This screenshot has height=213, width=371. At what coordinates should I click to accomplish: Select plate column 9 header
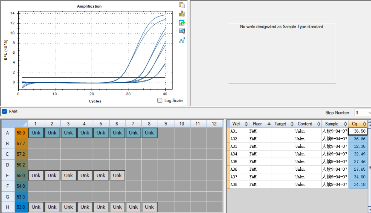166,124
